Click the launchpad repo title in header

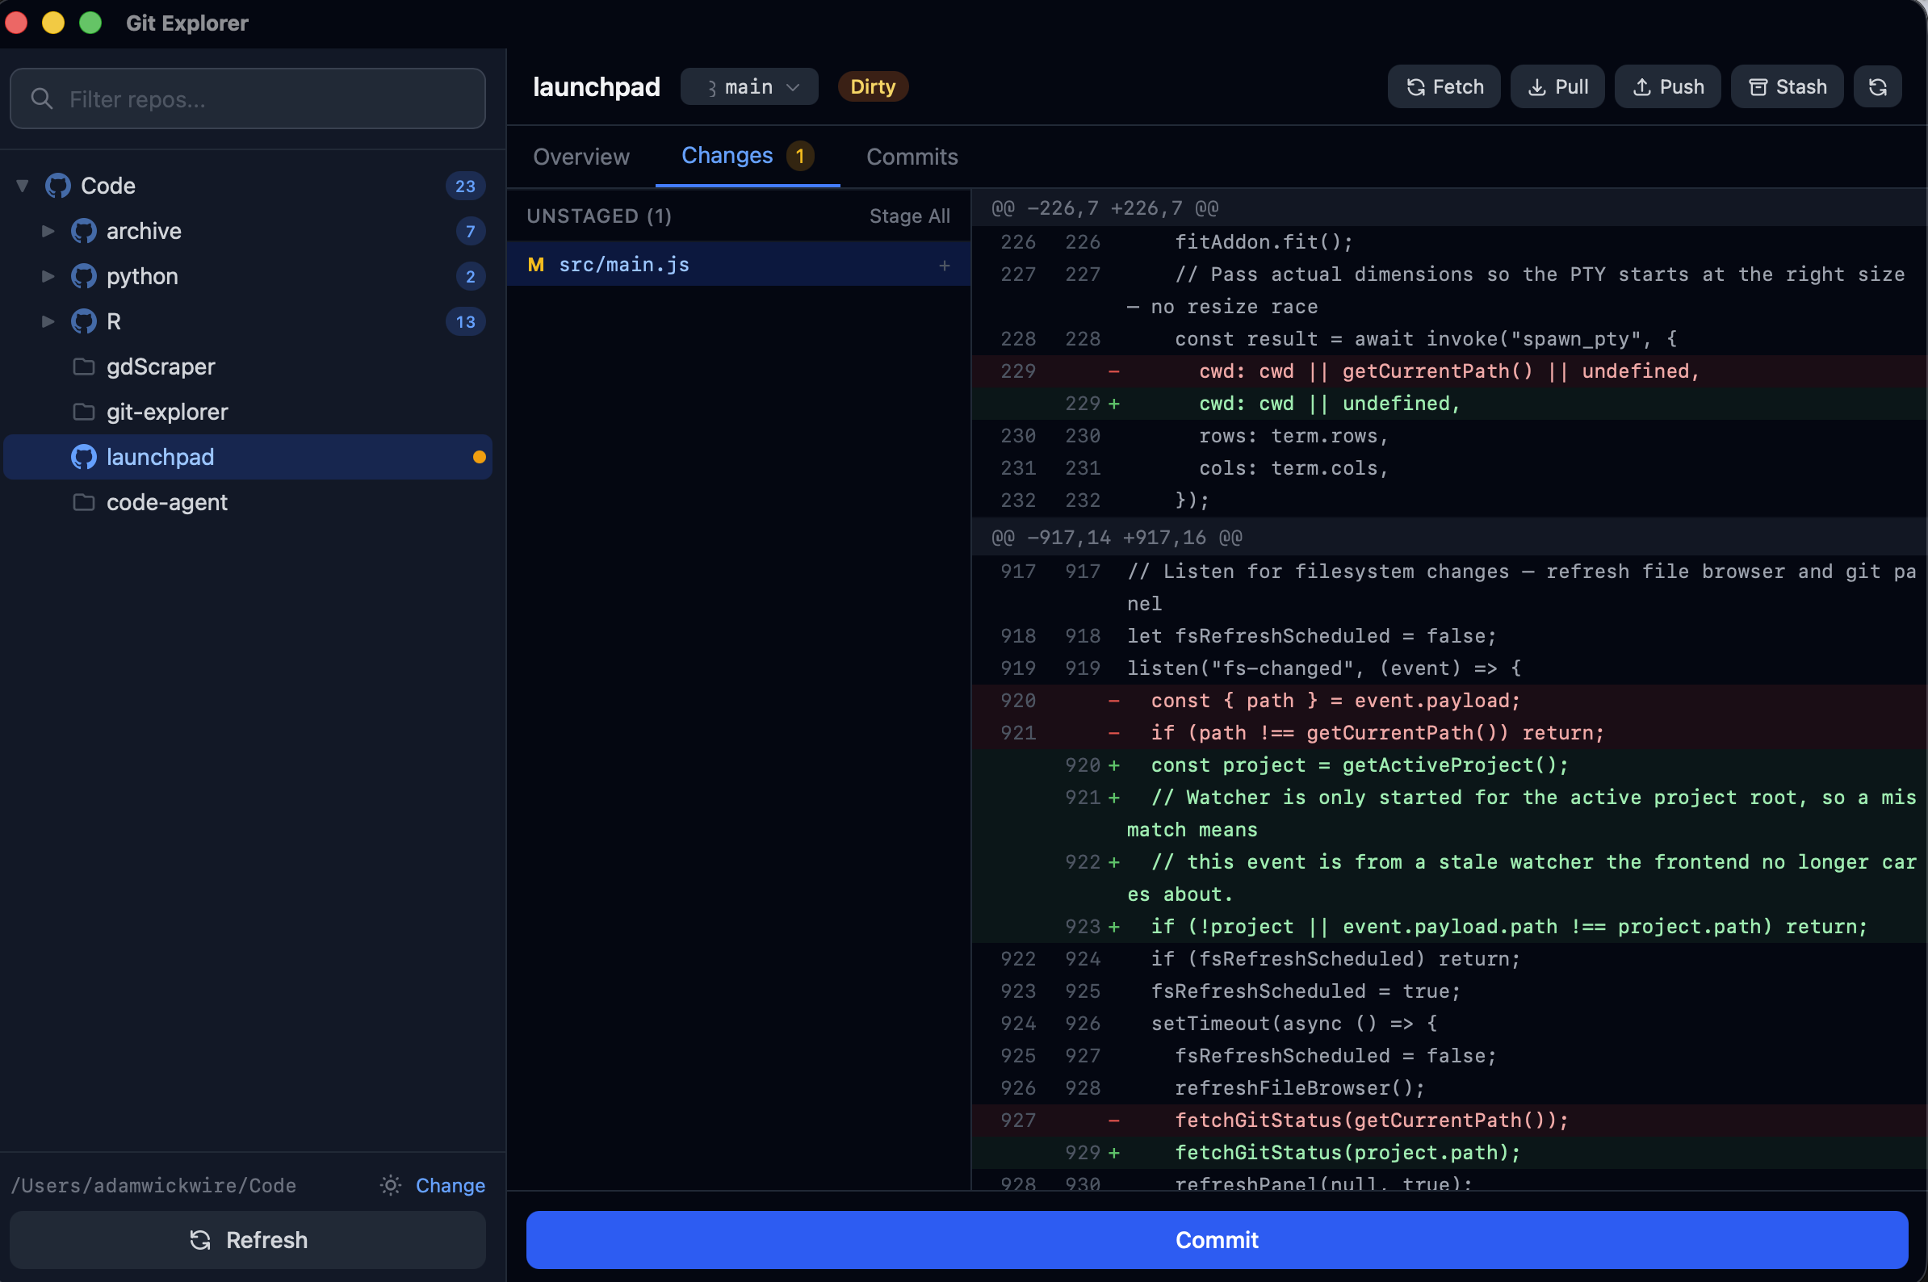tap(596, 86)
